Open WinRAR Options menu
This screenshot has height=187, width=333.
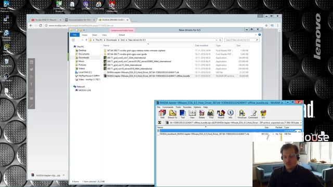click(197, 107)
